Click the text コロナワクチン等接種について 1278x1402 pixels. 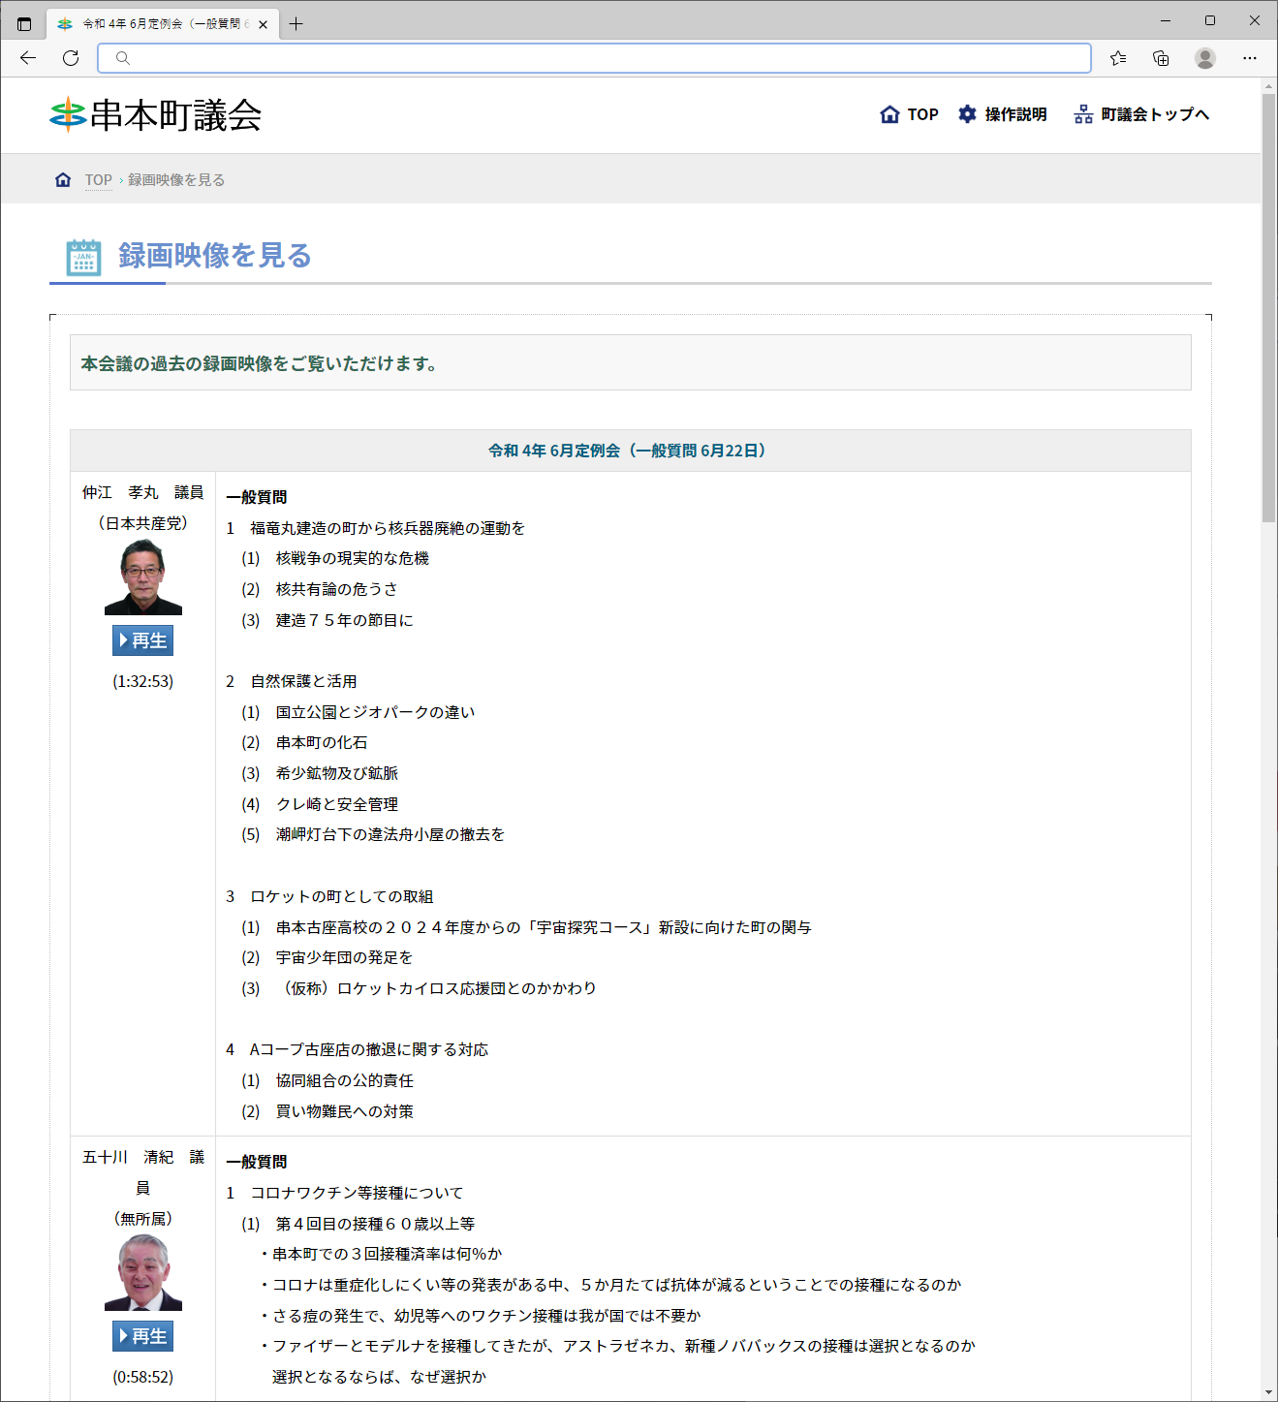[357, 1193]
